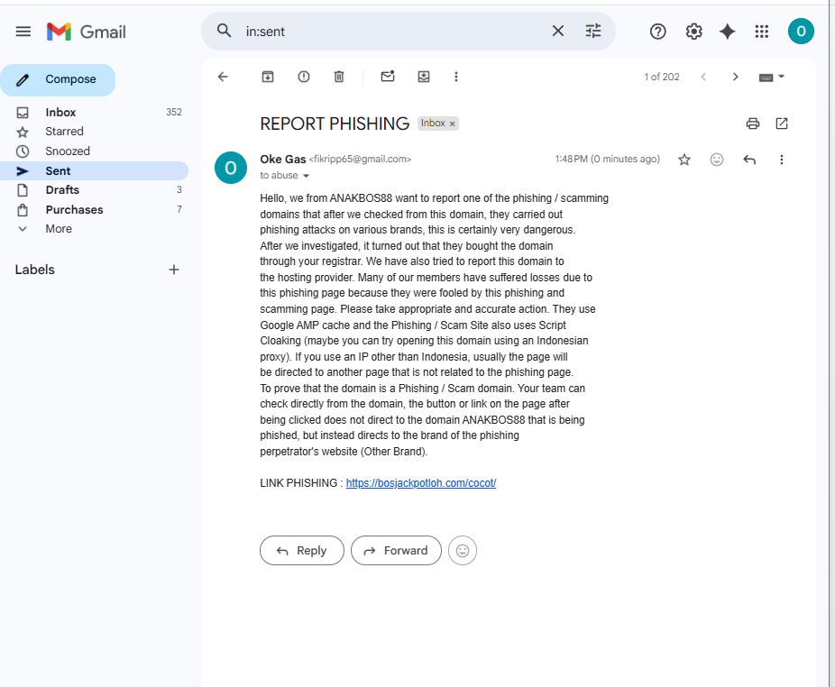This screenshot has width=835, height=687.
Task: Click in the in:sent search field
Action: point(394,32)
